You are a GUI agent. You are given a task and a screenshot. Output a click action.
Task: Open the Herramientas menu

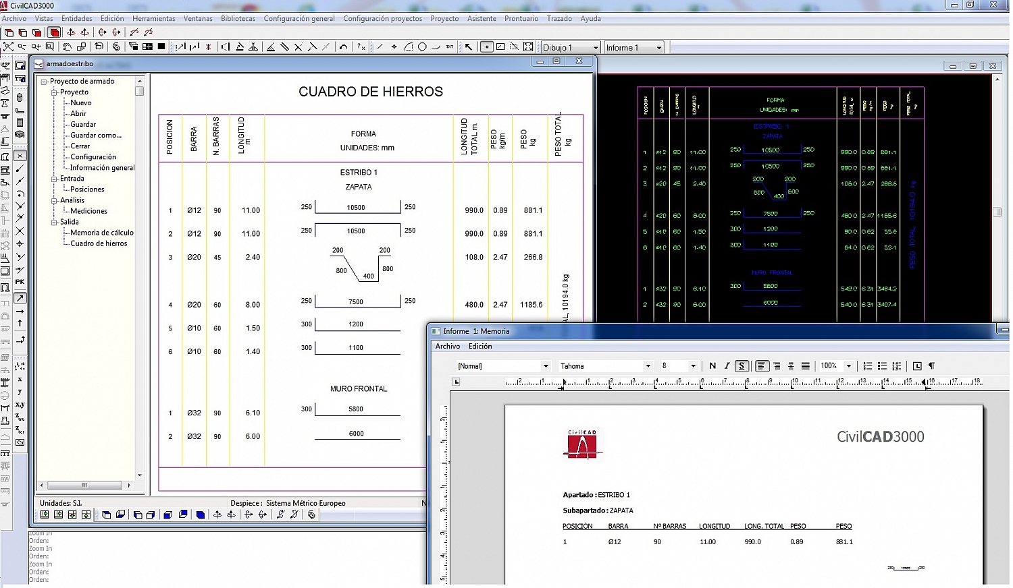point(154,19)
